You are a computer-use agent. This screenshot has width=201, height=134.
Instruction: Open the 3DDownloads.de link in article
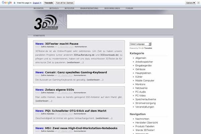coord(109,55)
